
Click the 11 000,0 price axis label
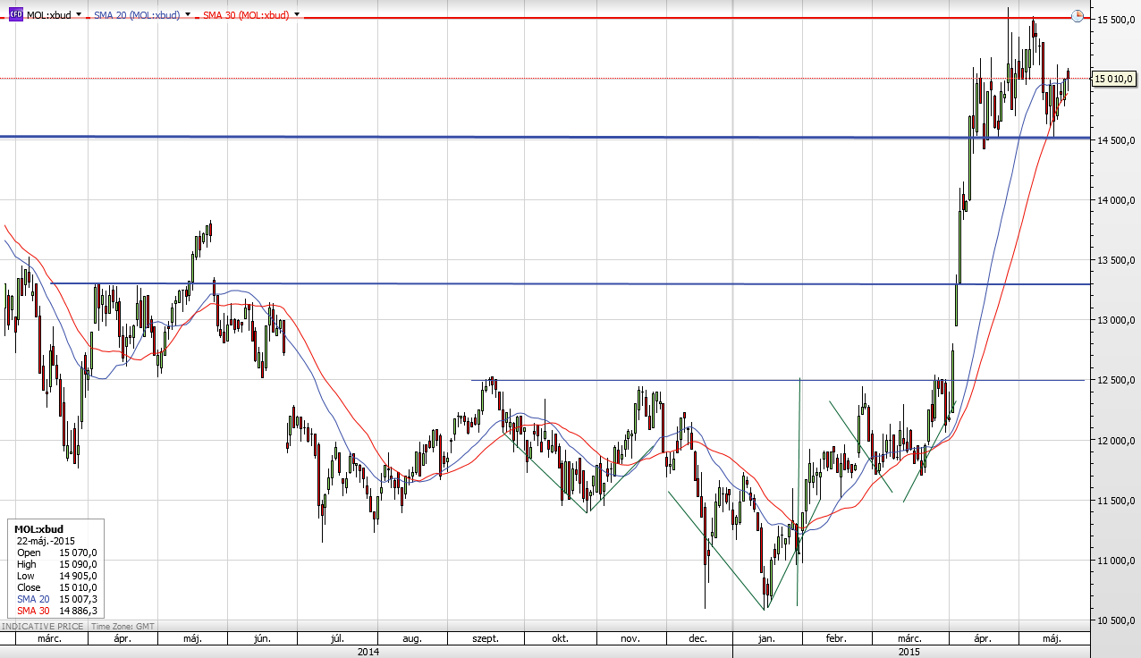(x=1117, y=561)
